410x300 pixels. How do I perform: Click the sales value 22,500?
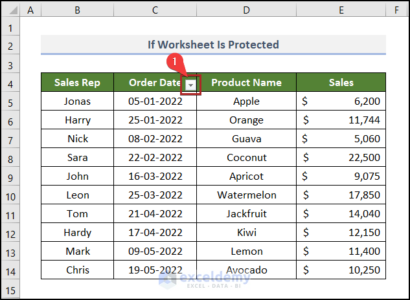(341, 158)
